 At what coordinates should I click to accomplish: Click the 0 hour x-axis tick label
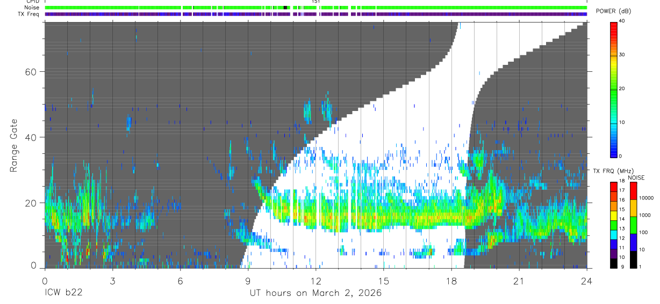tap(44, 280)
